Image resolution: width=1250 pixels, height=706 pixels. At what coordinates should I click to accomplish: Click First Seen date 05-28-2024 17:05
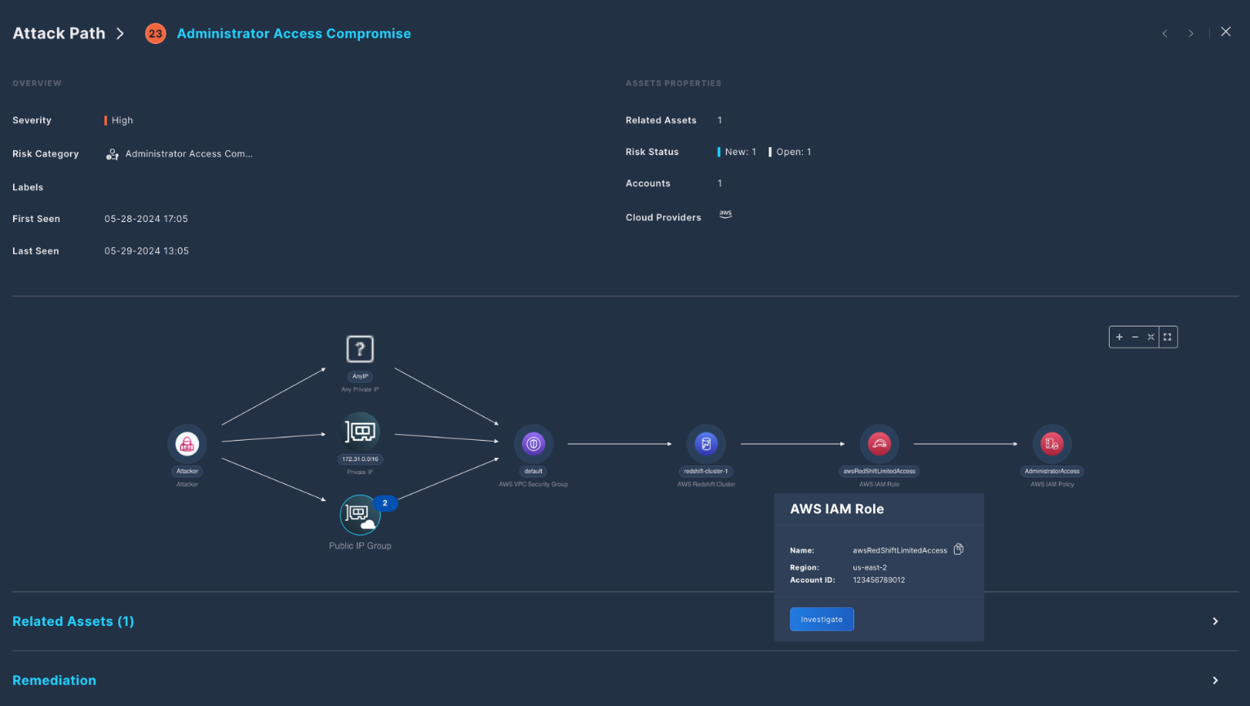[146, 219]
